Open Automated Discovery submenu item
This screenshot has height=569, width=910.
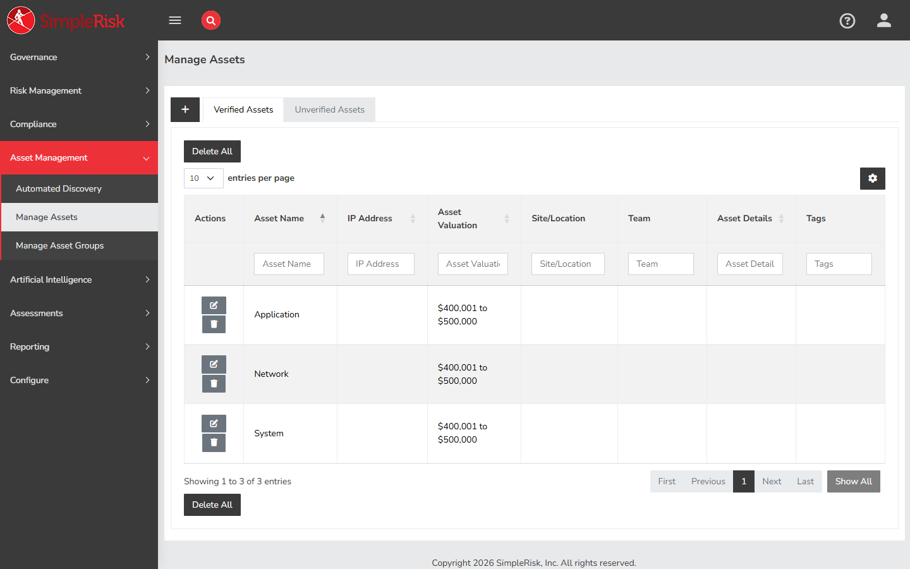(80, 188)
